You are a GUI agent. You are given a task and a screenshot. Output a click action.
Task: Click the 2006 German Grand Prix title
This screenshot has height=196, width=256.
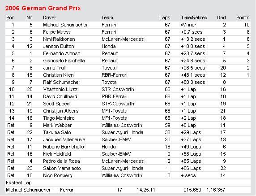pyautogui.click(x=43, y=8)
